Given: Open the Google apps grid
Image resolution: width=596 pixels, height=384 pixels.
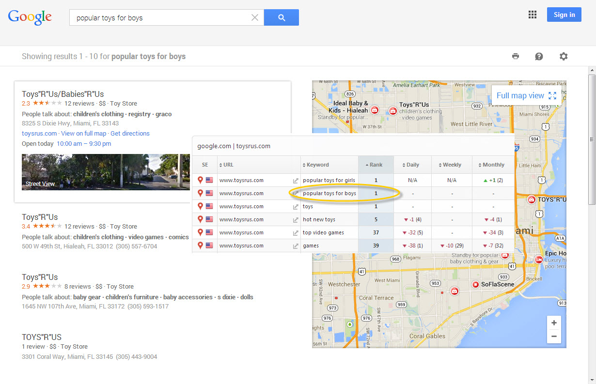Looking at the screenshot, I should point(533,15).
